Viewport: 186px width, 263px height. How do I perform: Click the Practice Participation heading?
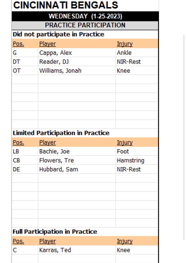point(85,25)
